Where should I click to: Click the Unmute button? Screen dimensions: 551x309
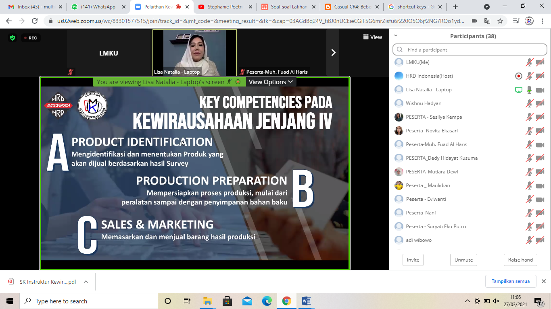pyautogui.click(x=464, y=260)
